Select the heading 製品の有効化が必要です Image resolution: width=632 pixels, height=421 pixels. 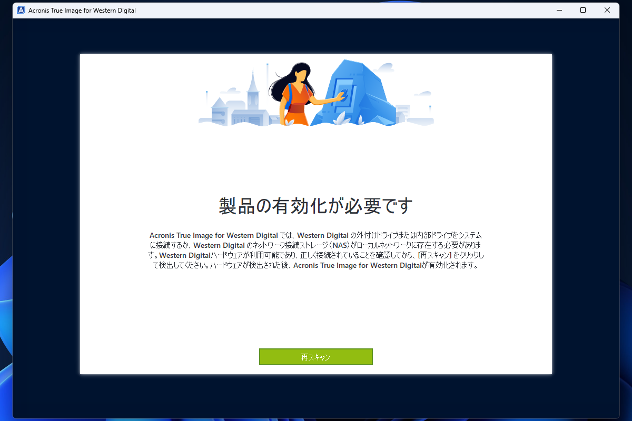point(316,205)
